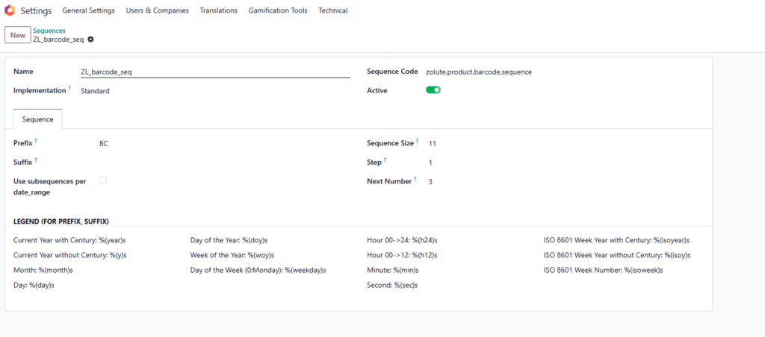Viewport: 765px width, 337px height.
Task: Click the Prefix field containing BC
Action: (224, 144)
